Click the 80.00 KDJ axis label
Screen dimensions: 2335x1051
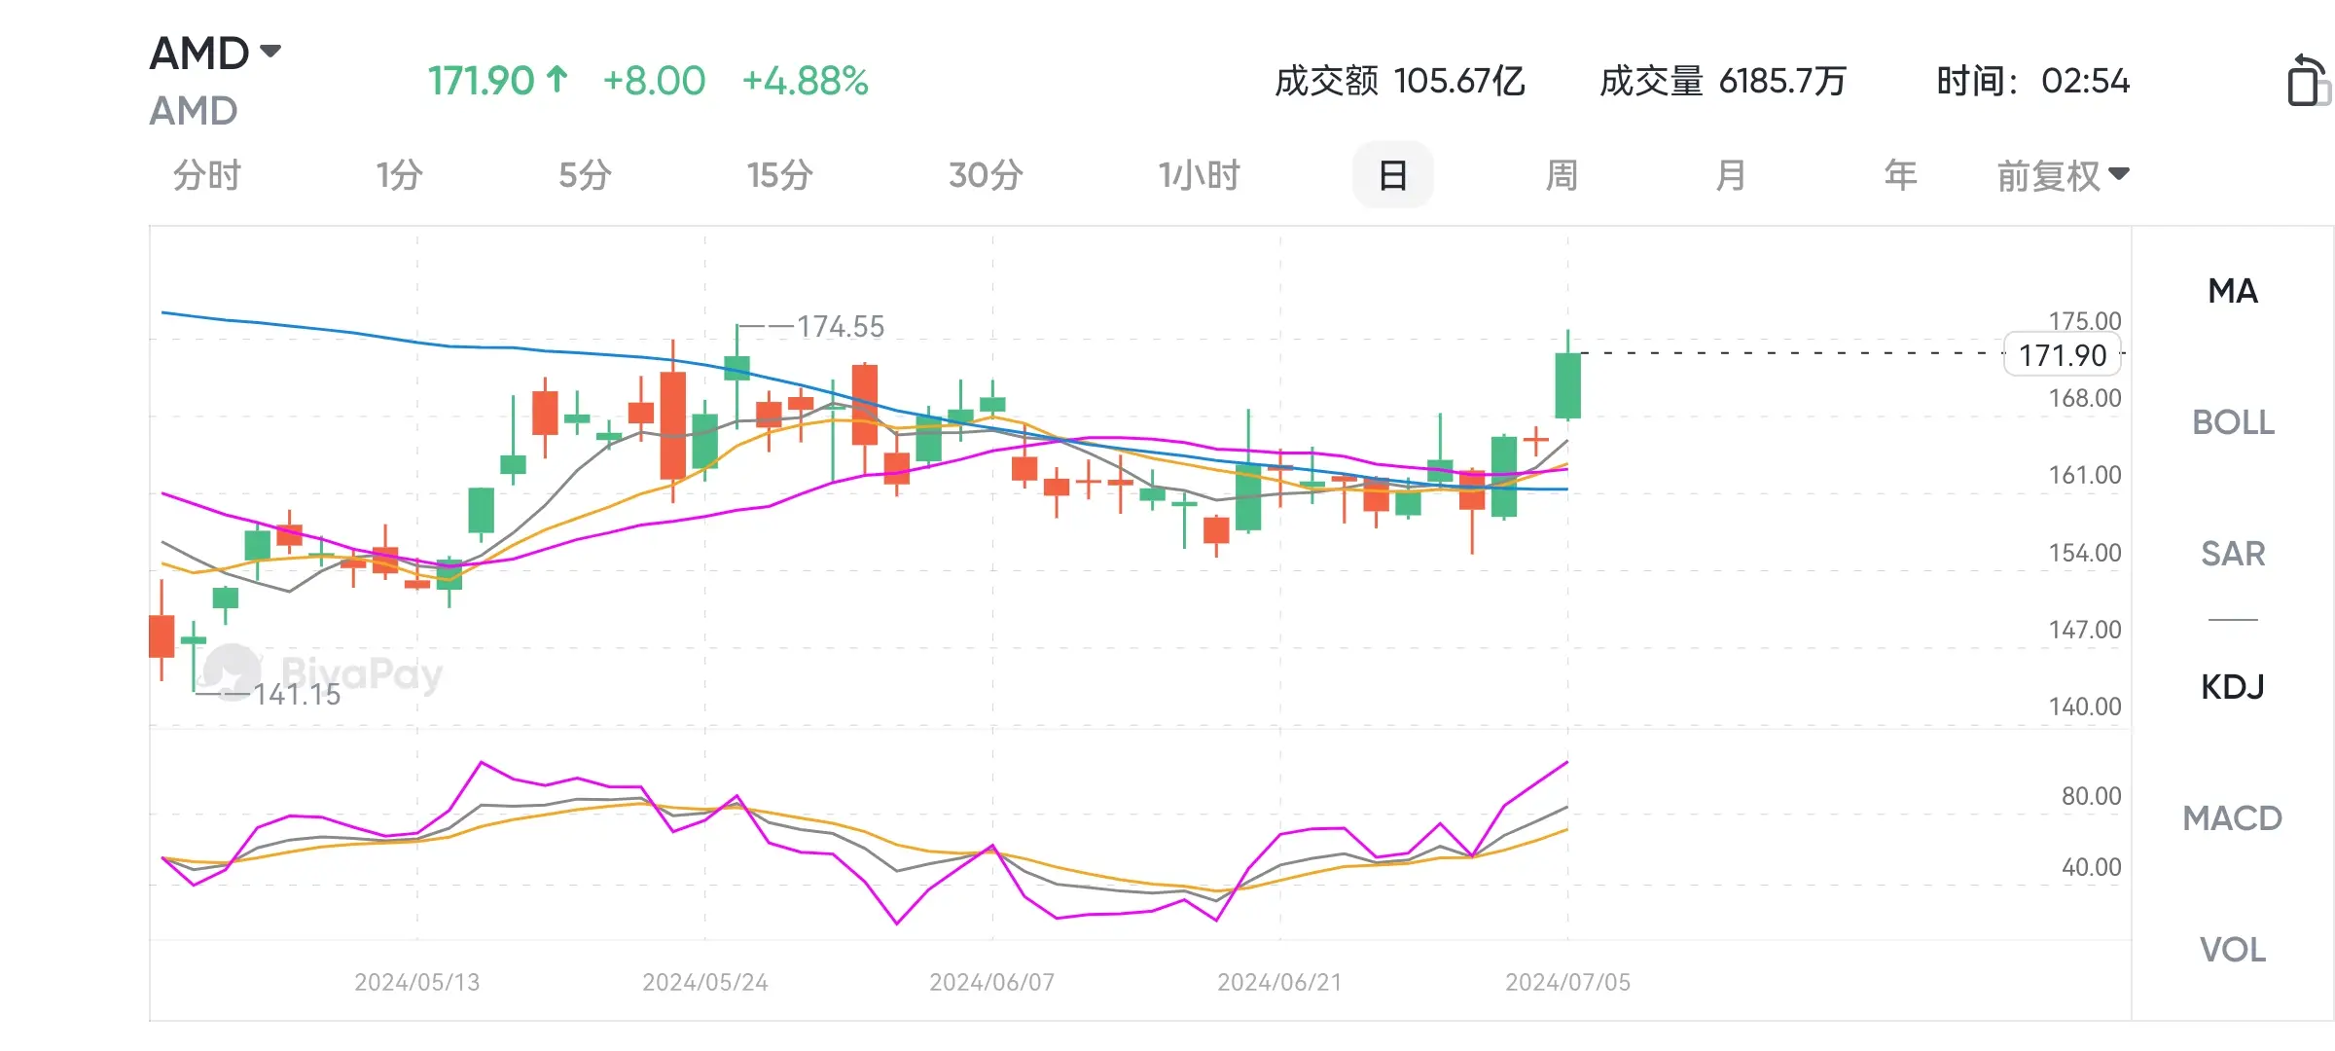click(x=2091, y=796)
